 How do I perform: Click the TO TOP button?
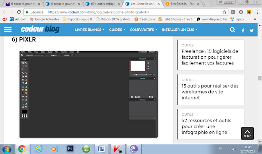247,133
